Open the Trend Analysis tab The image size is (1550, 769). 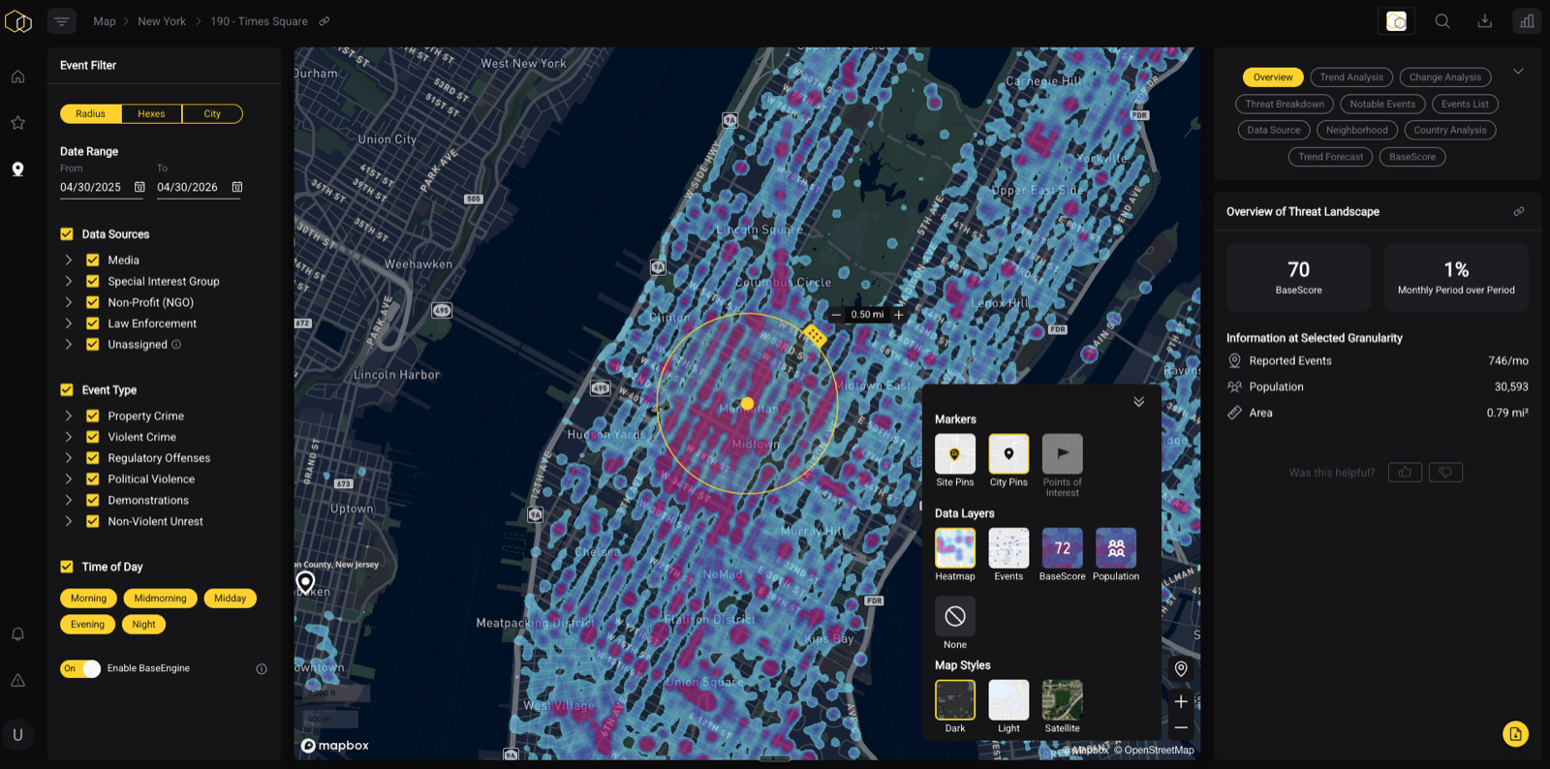[x=1351, y=77]
